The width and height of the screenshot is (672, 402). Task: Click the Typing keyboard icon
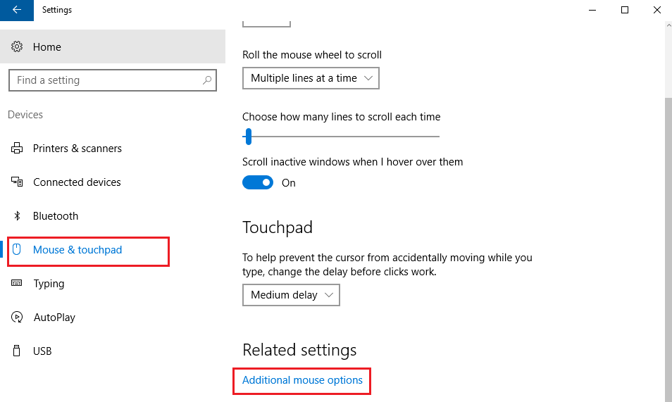(18, 284)
